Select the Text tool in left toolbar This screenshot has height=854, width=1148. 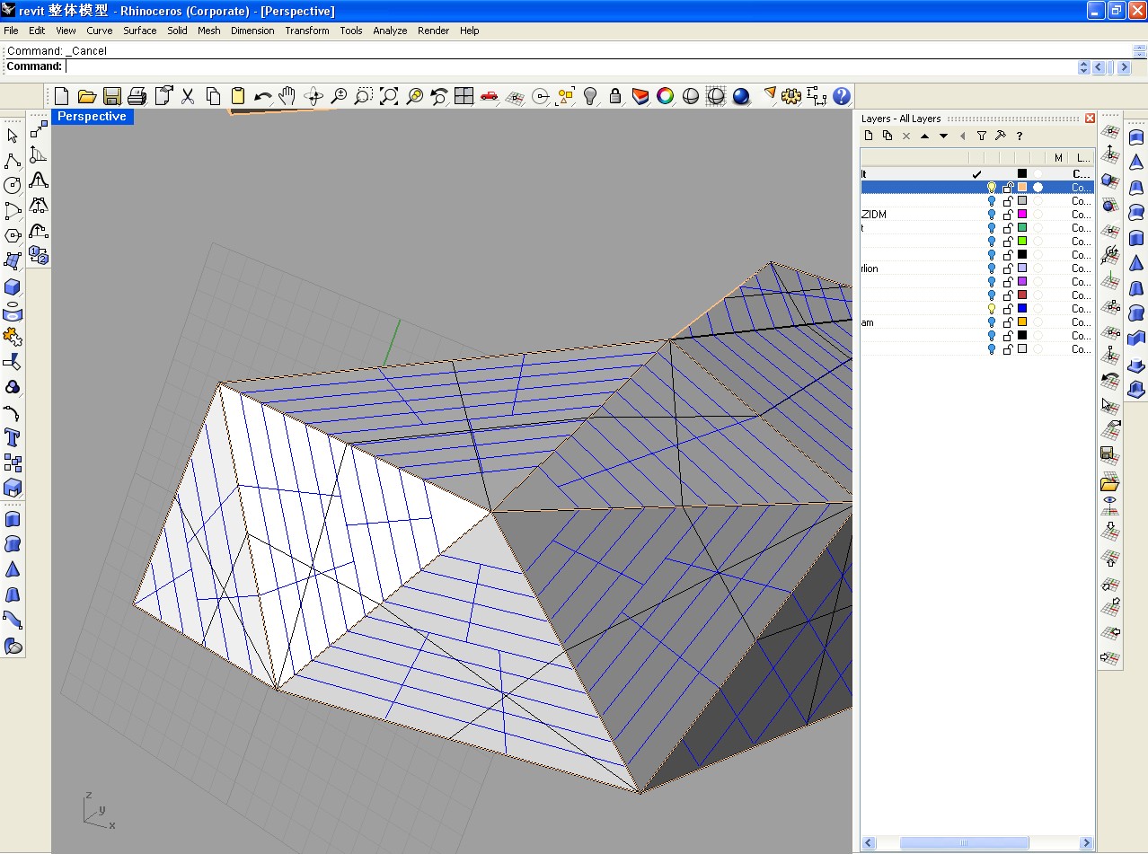coord(13,438)
